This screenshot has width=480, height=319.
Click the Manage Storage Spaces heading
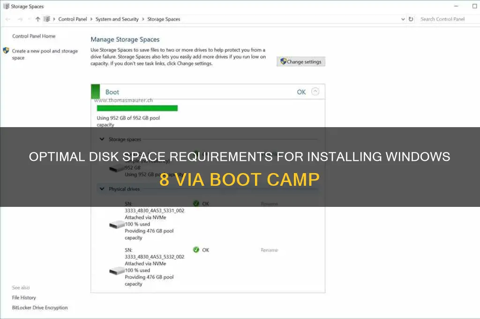tap(125, 39)
